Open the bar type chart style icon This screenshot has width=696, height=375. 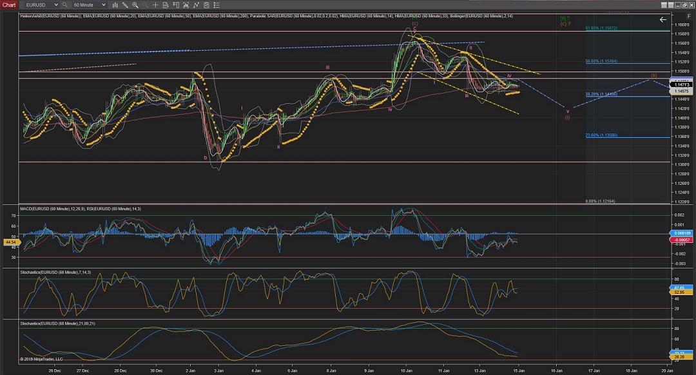point(115,5)
